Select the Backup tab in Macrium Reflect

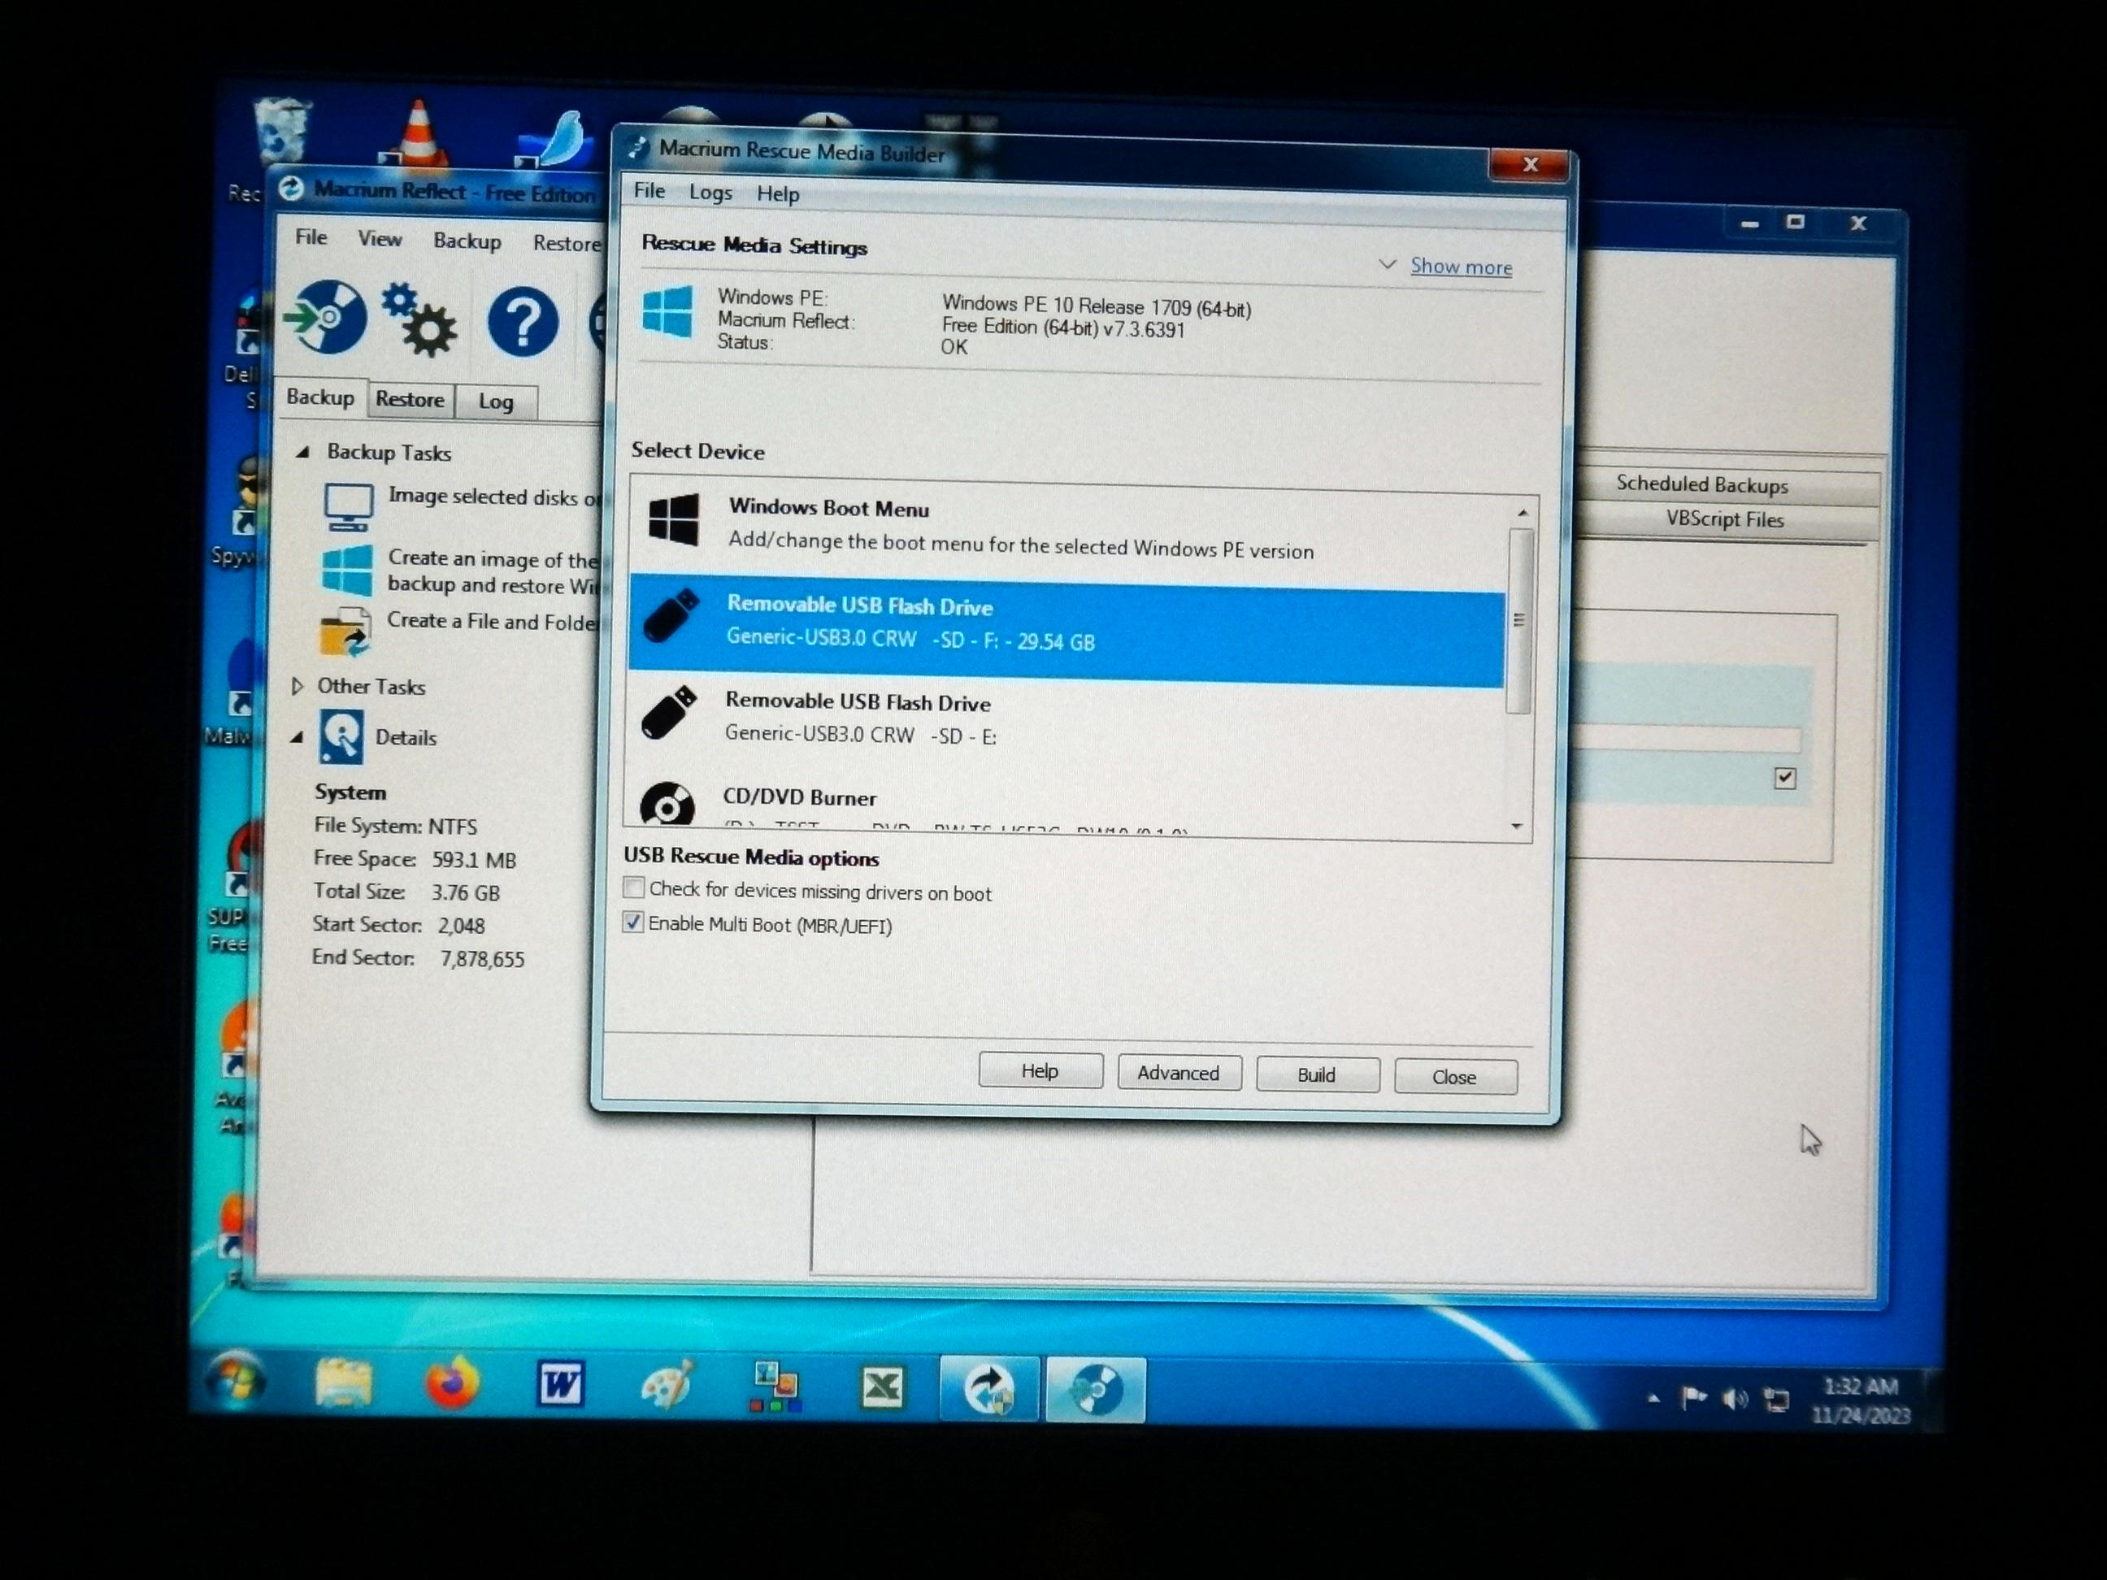tap(320, 397)
